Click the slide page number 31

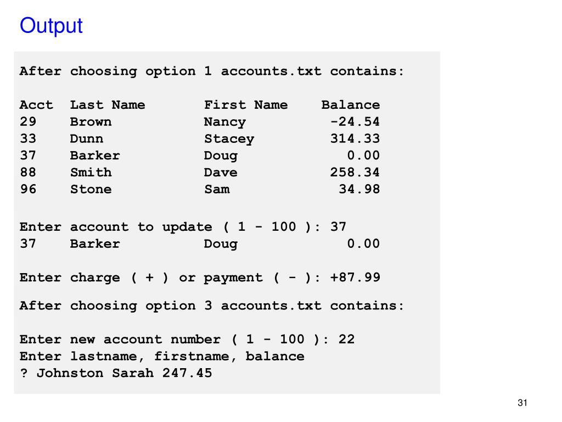[522, 403]
